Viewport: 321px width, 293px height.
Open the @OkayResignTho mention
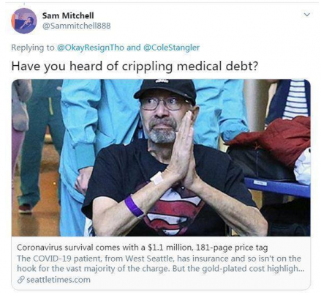point(91,48)
